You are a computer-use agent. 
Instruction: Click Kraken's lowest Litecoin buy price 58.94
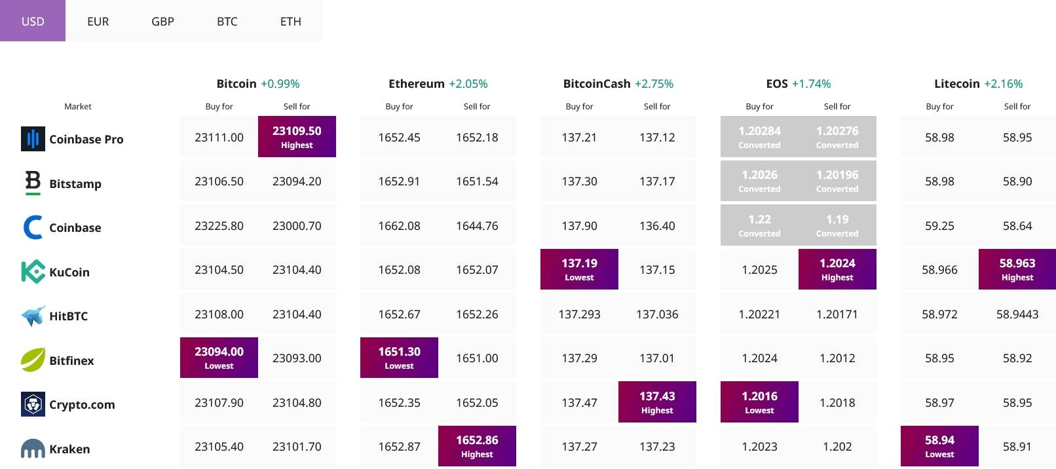939,446
